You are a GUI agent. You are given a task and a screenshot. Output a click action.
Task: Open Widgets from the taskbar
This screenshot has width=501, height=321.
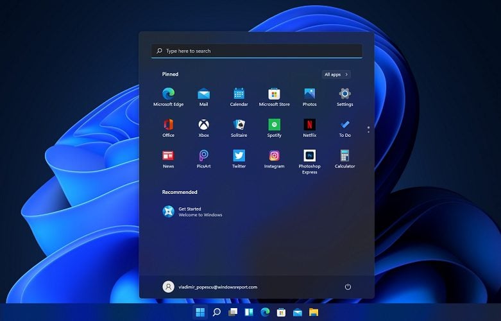pos(249,312)
